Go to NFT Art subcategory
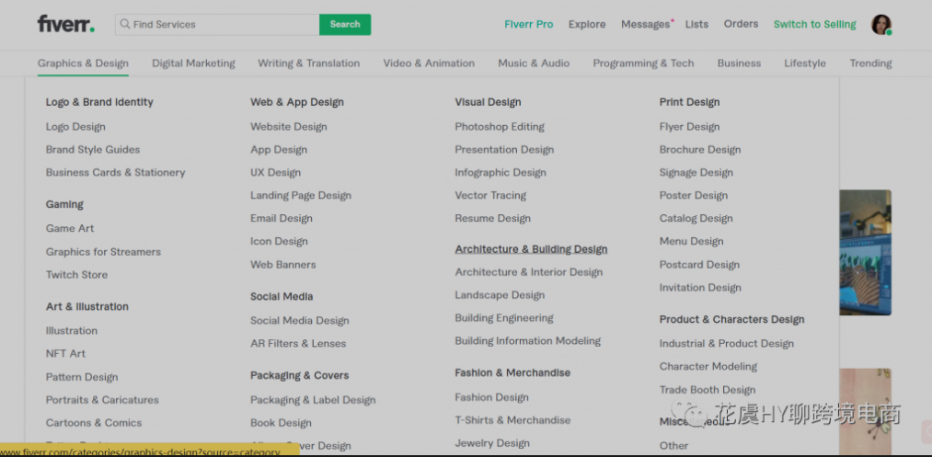This screenshot has width=932, height=457. 65,354
